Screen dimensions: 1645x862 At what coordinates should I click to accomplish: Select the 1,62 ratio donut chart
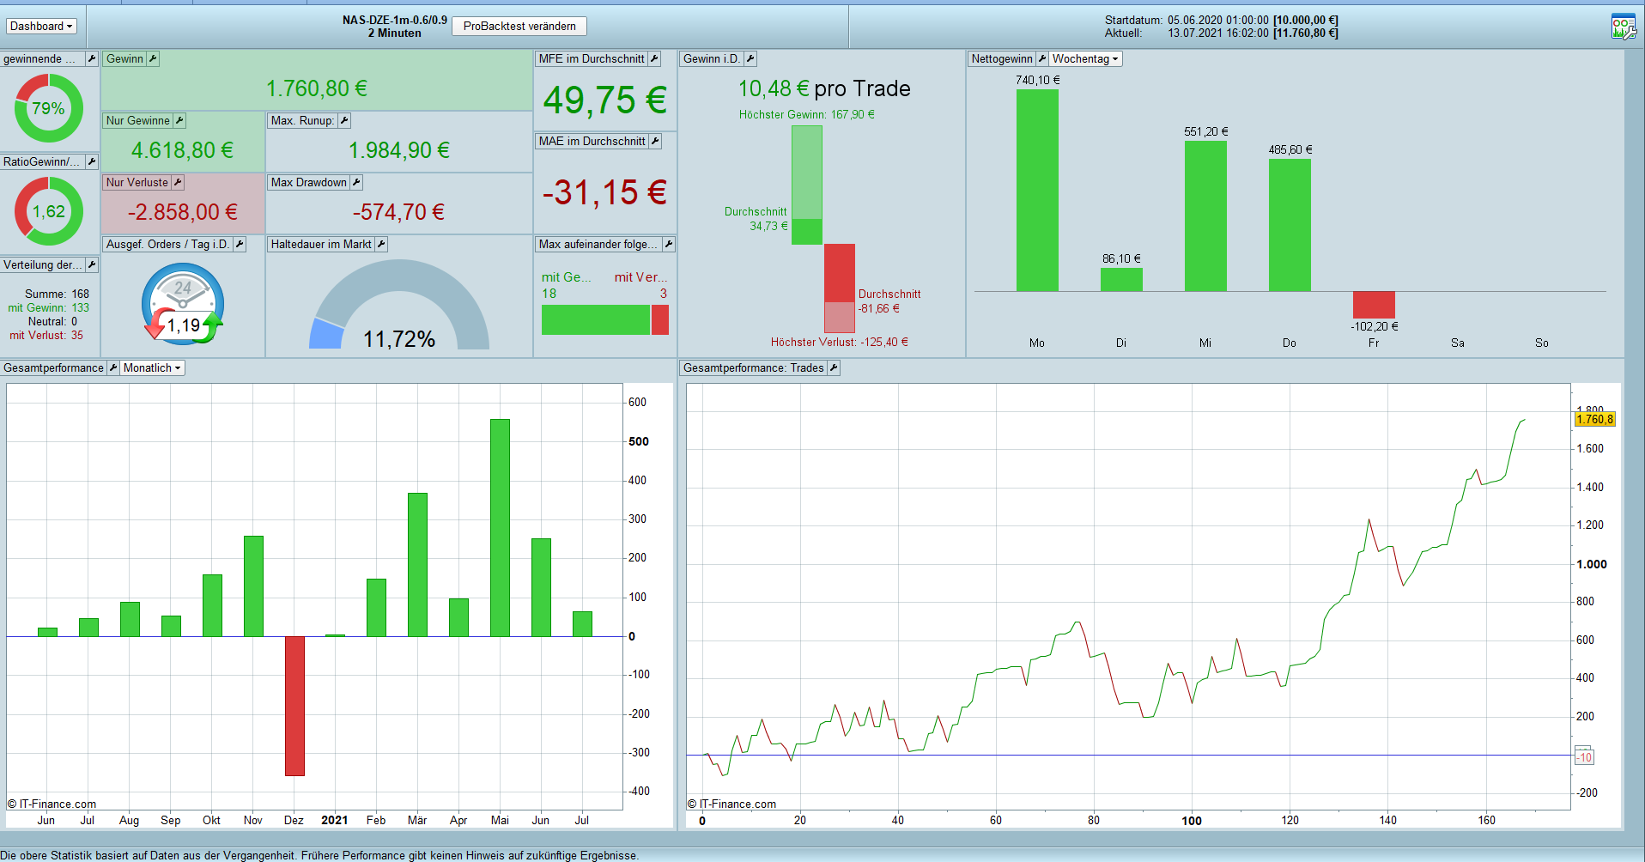49,211
